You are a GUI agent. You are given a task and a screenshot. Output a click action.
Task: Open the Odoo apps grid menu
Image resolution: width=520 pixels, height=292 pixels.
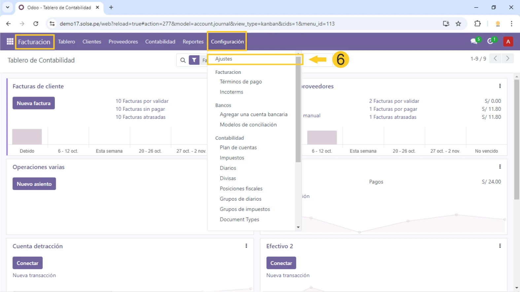point(10,42)
